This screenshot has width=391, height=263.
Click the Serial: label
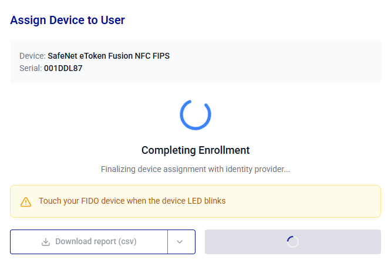31,68
